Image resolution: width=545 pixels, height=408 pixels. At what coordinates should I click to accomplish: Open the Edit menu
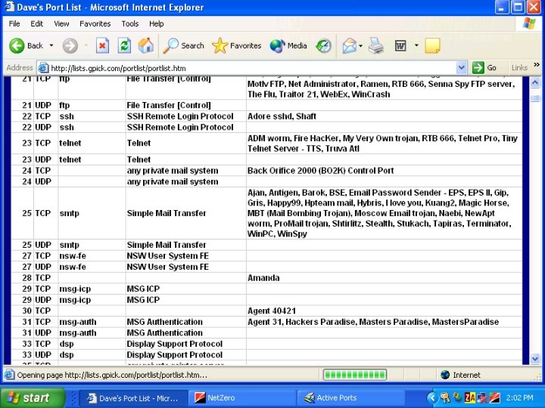36,23
